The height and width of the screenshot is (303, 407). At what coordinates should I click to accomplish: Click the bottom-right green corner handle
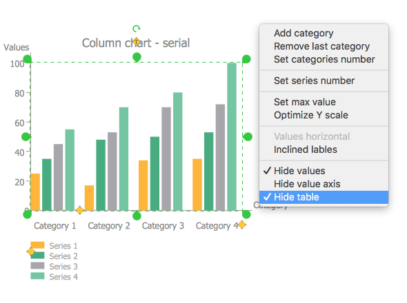click(x=246, y=214)
